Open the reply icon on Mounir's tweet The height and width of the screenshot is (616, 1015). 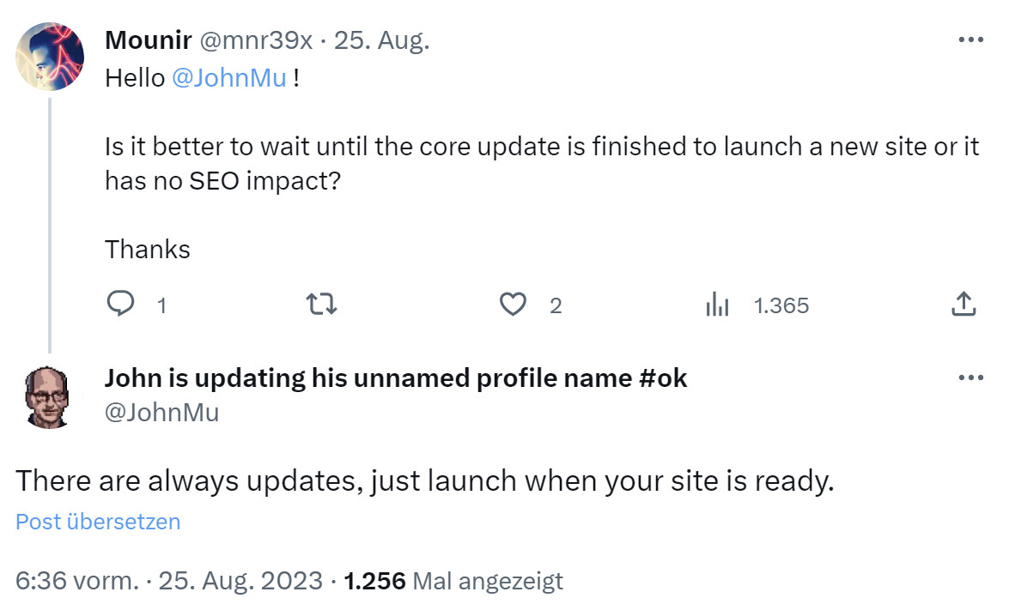pos(122,304)
